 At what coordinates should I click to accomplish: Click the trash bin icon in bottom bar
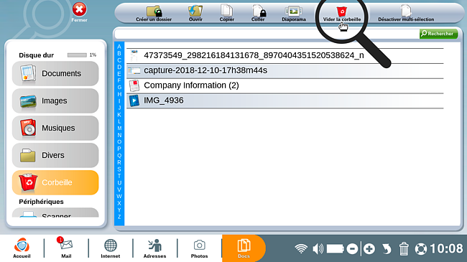tap(404, 248)
